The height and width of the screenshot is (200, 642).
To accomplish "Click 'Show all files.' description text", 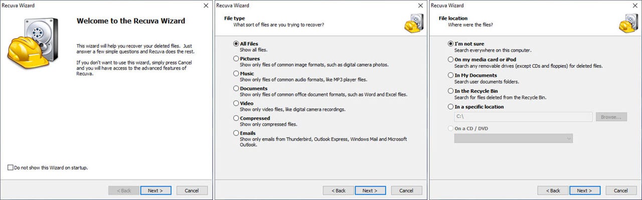I will pyautogui.click(x=253, y=50).
